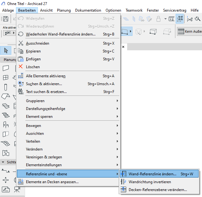Image resolution: width=202 pixels, height=197 pixels.
Task: Choose the Stair tool in the toolbox
Action: pyautogui.click(x=6, y=115)
